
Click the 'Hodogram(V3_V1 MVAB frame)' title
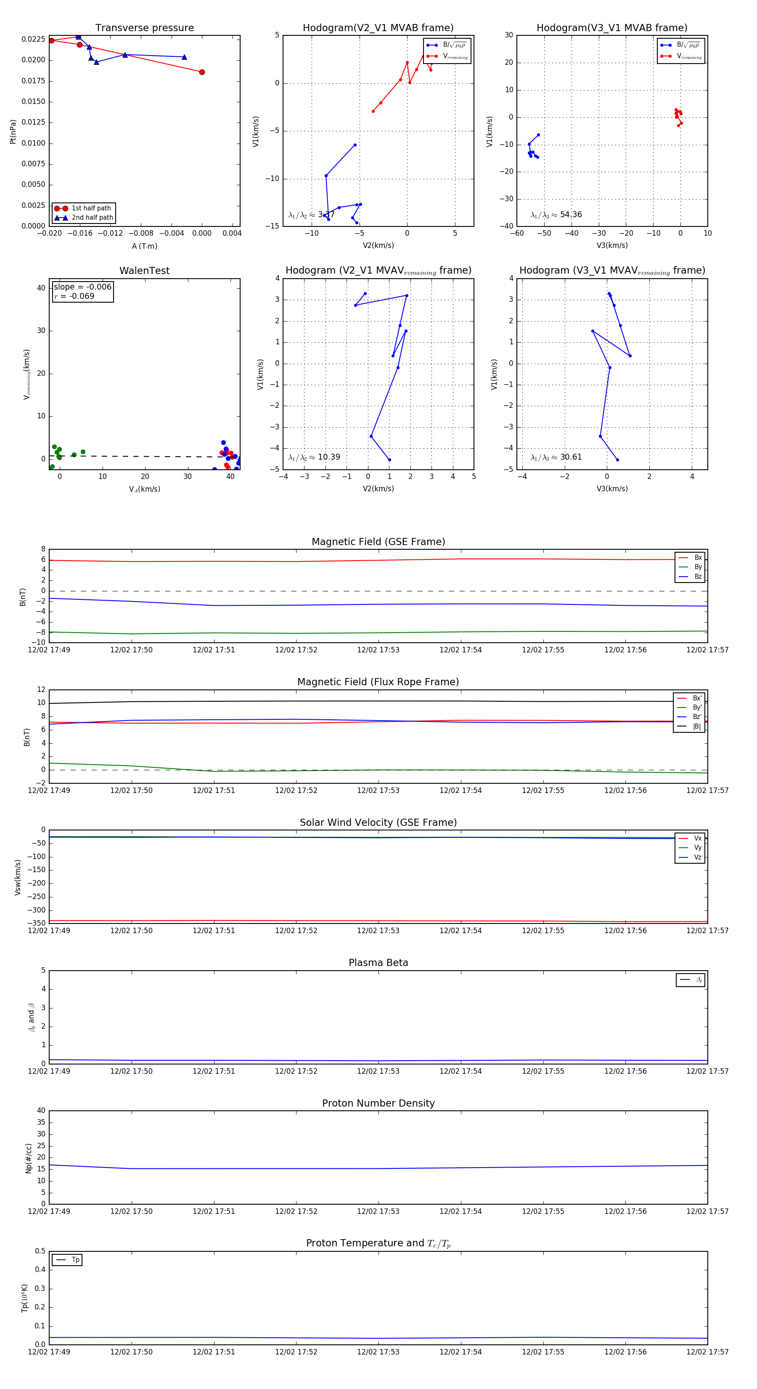612,27
